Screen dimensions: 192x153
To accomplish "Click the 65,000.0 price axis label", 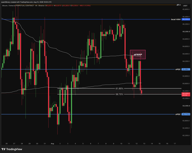I will pos(186,31).
